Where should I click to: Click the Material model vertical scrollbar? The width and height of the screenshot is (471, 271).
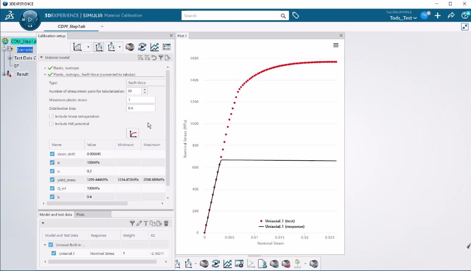tap(168, 128)
